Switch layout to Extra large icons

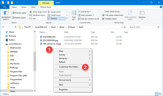point(38,12)
